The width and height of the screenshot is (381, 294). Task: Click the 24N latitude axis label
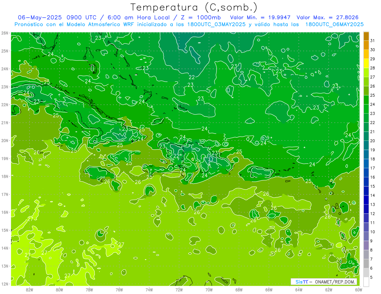tap(4, 69)
